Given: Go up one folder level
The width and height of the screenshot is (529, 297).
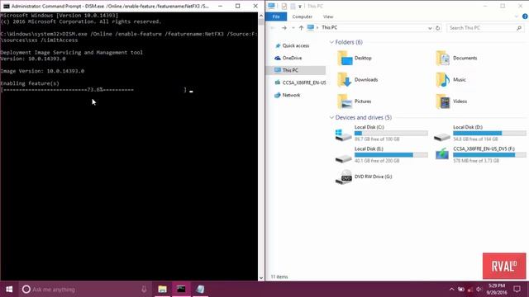Looking at the screenshot, I should coord(301,27).
